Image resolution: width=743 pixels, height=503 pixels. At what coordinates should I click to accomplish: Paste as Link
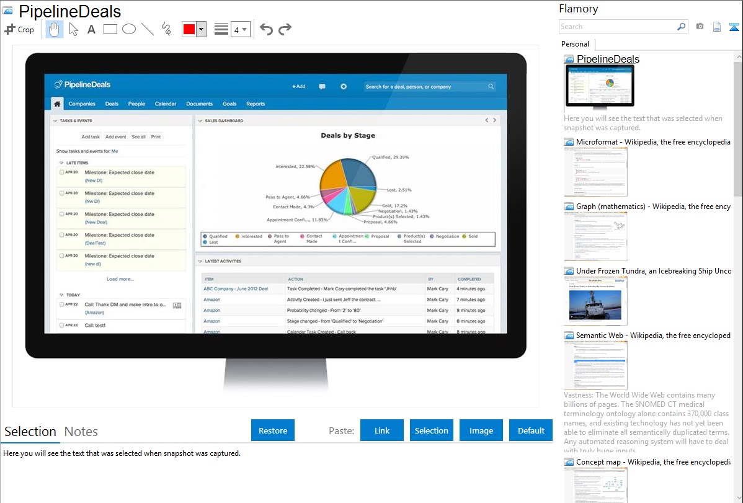[382, 430]
